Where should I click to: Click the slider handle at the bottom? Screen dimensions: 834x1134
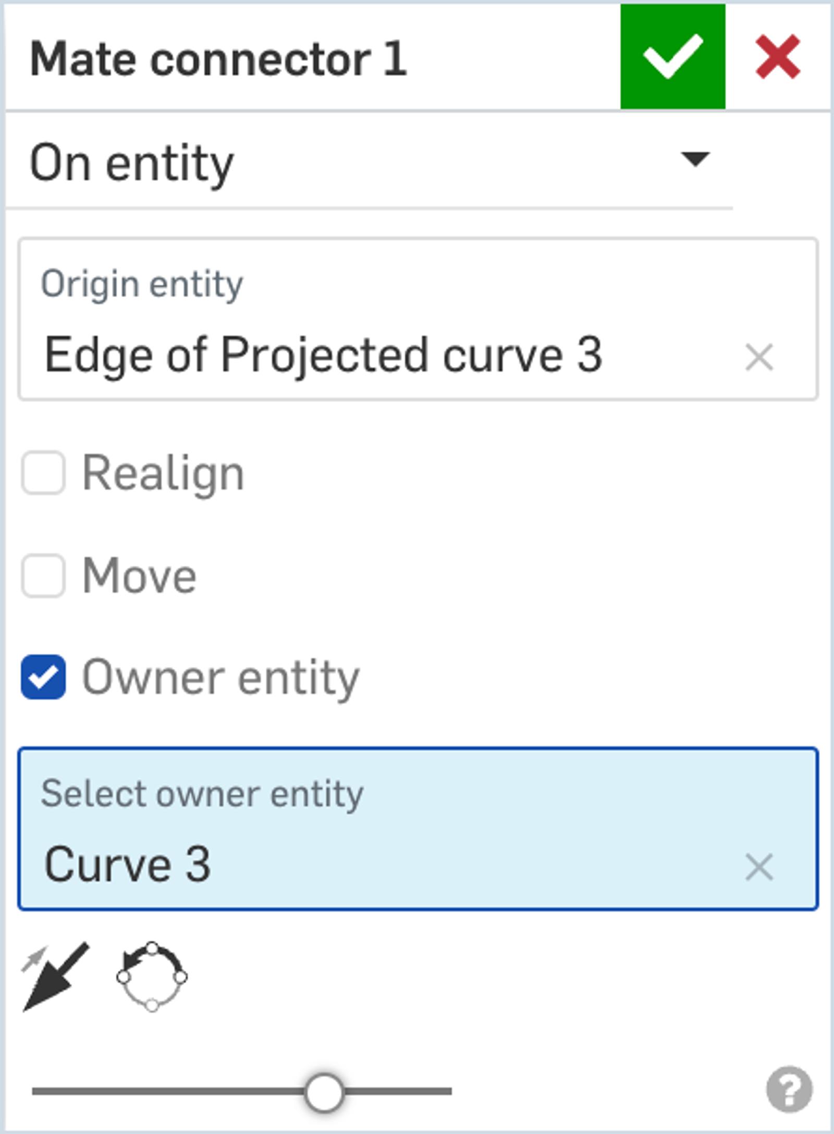(x=324, y=1092)
